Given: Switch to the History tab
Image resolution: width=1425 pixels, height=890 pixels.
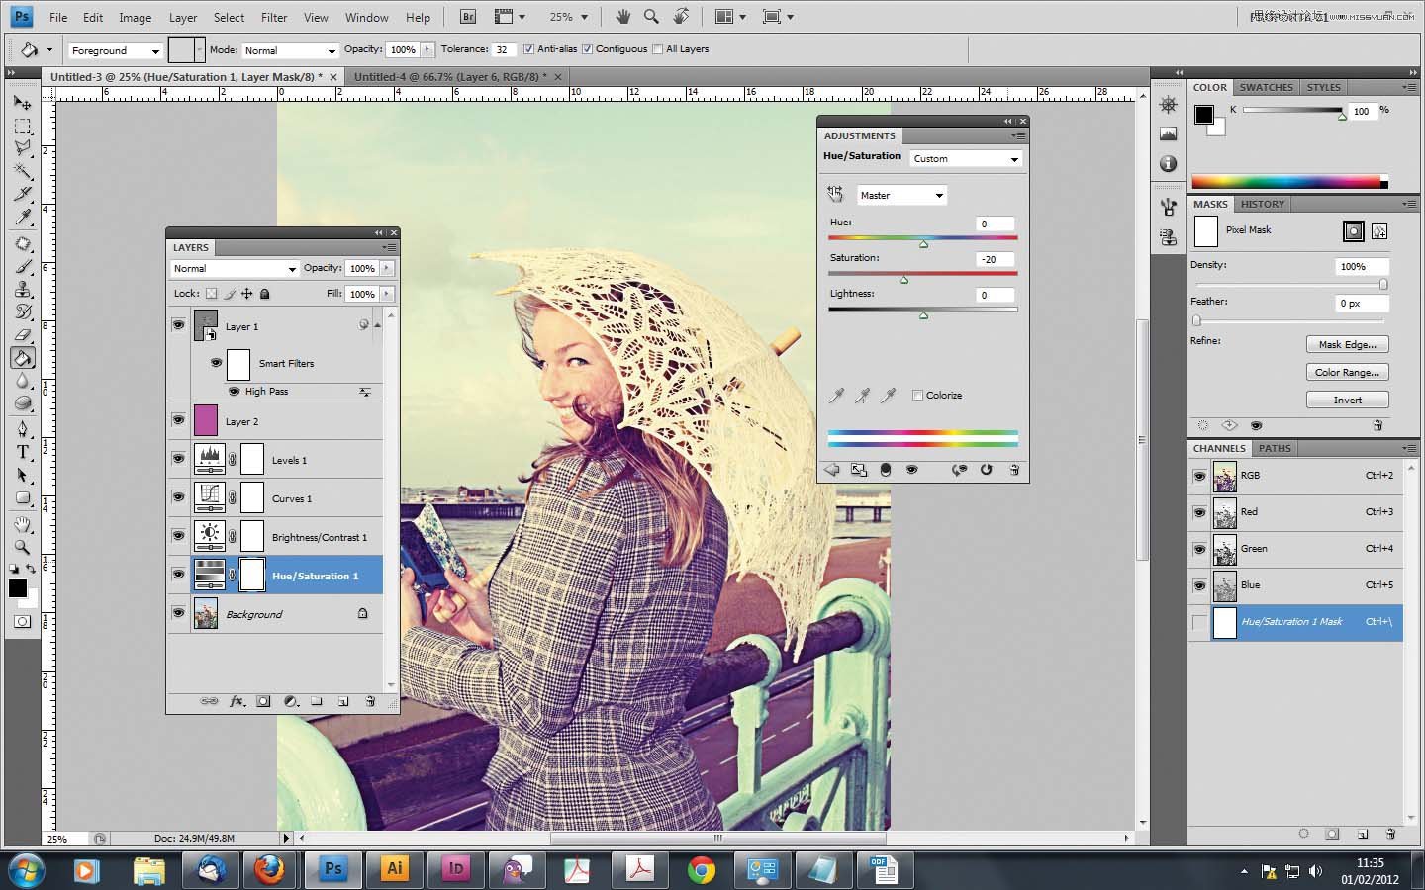Looking at the screenshot, I should click(1262, 204).
